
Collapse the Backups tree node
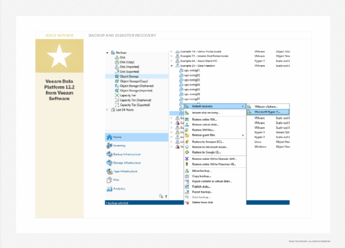(x=107, y=53)
